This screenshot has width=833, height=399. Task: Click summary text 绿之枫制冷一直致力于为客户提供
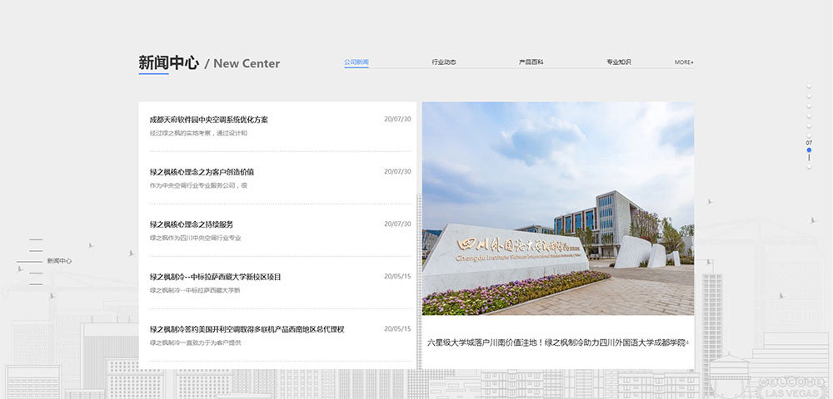click(195, 342)
